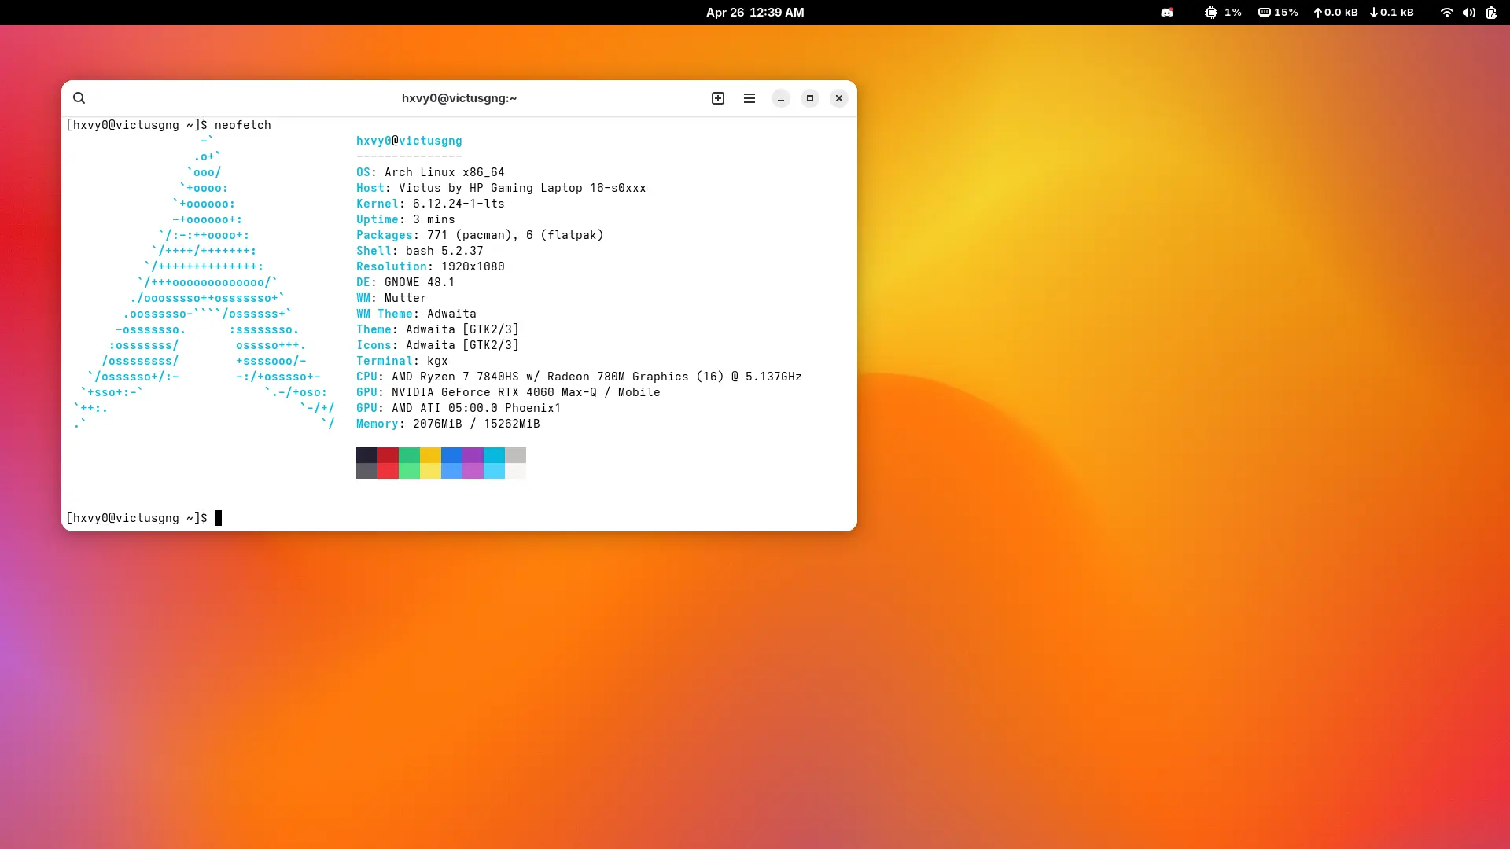Click the terminal window title hxvy0@victusgng:~

click(x=459, y=98)
